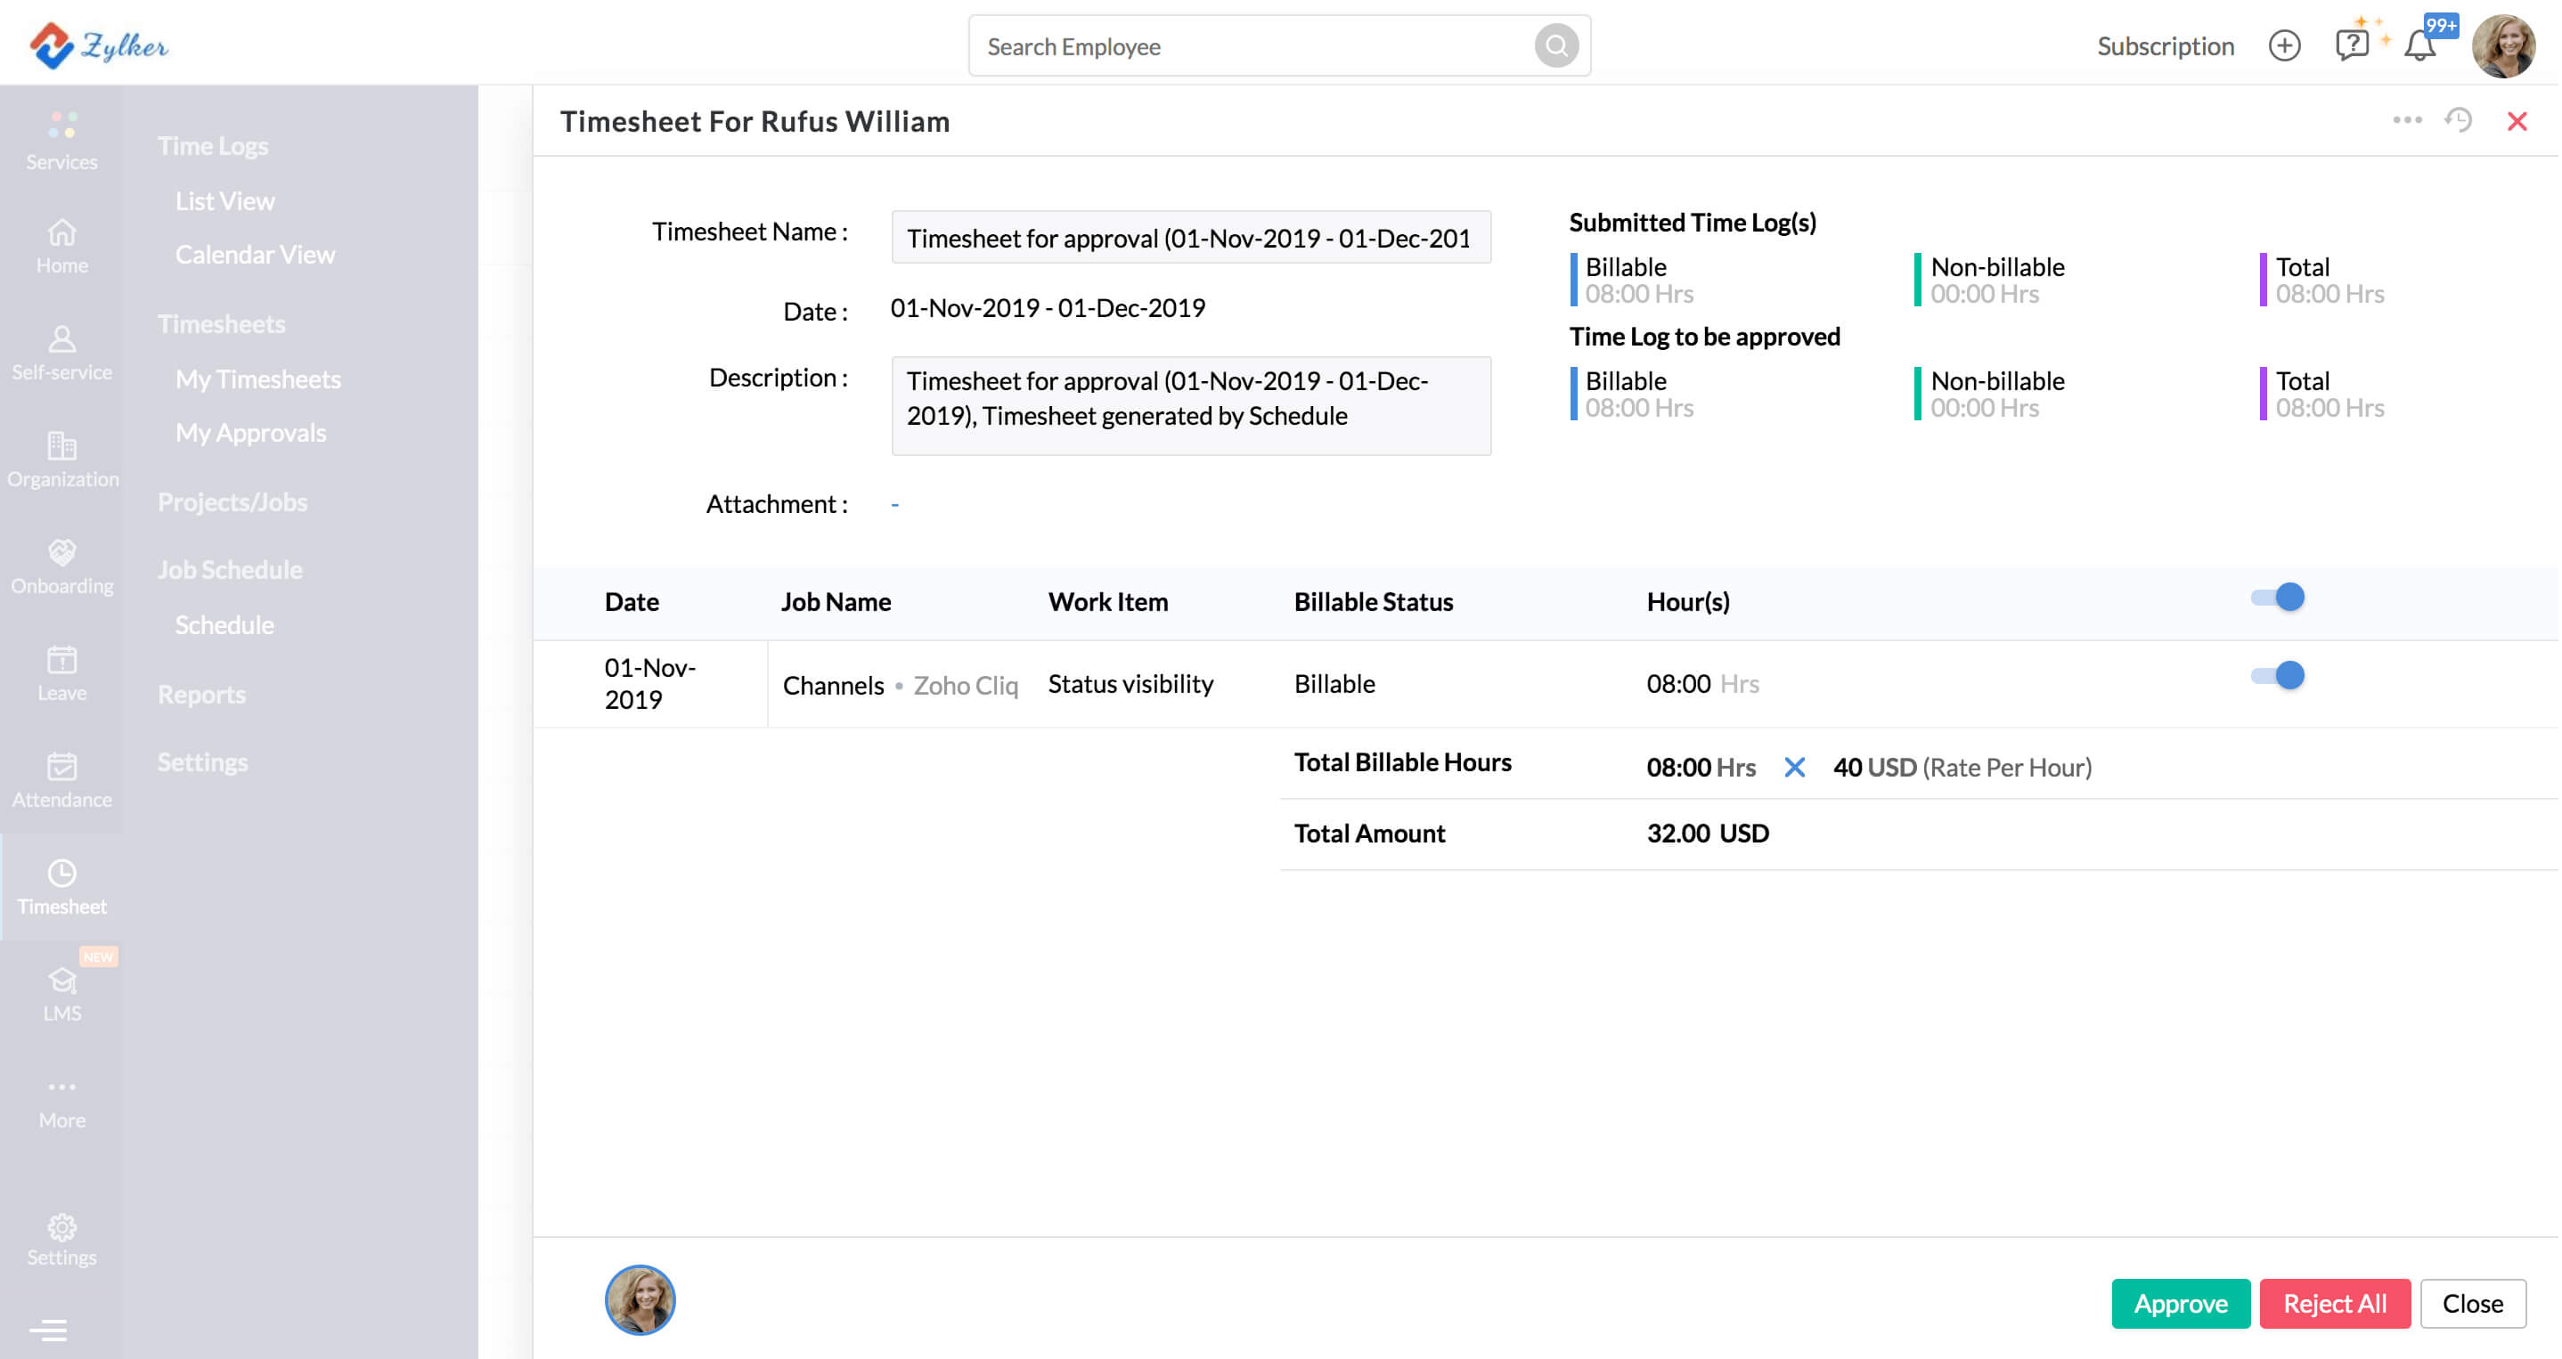Viewport: 2562px width, 1359px height.
Task: Click the search magnifier icon
Action: click(x=1555, y=45)
